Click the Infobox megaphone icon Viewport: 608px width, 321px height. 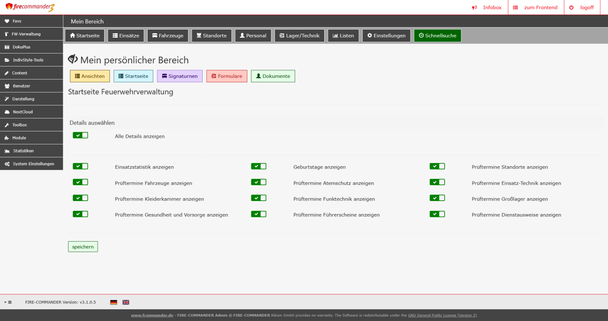click(x=474, y=8)
